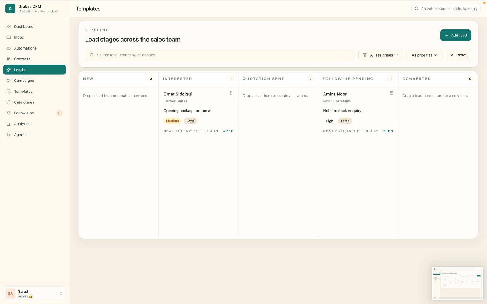
Task: Click the Reset filters button
Action: [x=458, y=55]
